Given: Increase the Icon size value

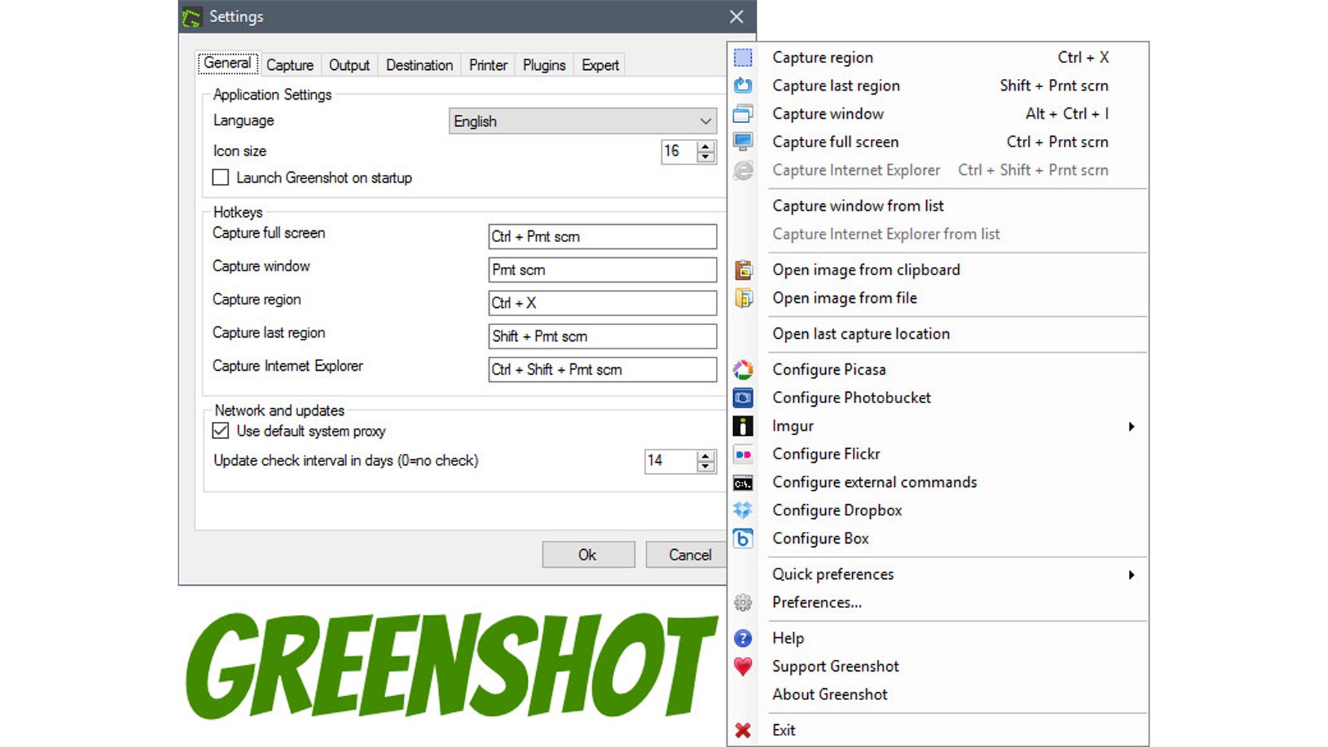Looking at the screenshot, I should point(705,146).
